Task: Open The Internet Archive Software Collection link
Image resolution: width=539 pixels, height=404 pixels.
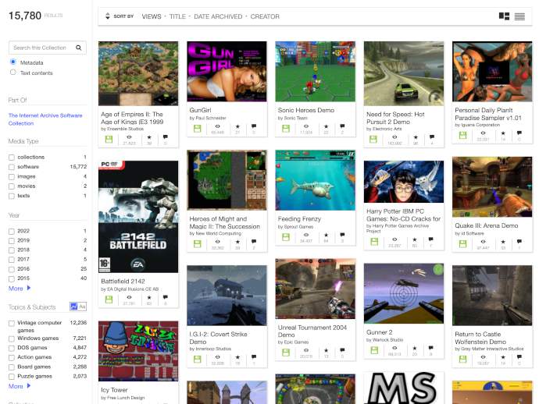Action: pyautogui.click(x=45, y=119)
